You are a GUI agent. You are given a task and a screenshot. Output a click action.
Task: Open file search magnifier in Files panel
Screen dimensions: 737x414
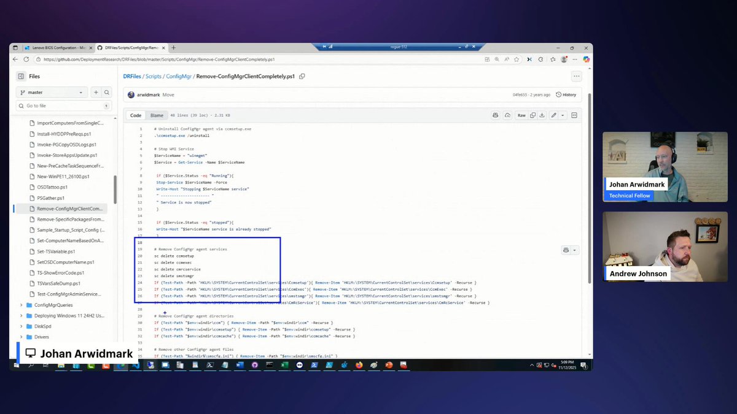coord(107,92)
